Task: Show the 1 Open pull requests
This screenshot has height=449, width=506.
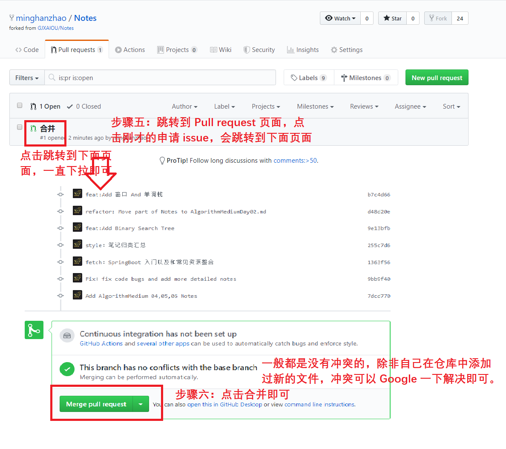Action: [x=45, y=106]
